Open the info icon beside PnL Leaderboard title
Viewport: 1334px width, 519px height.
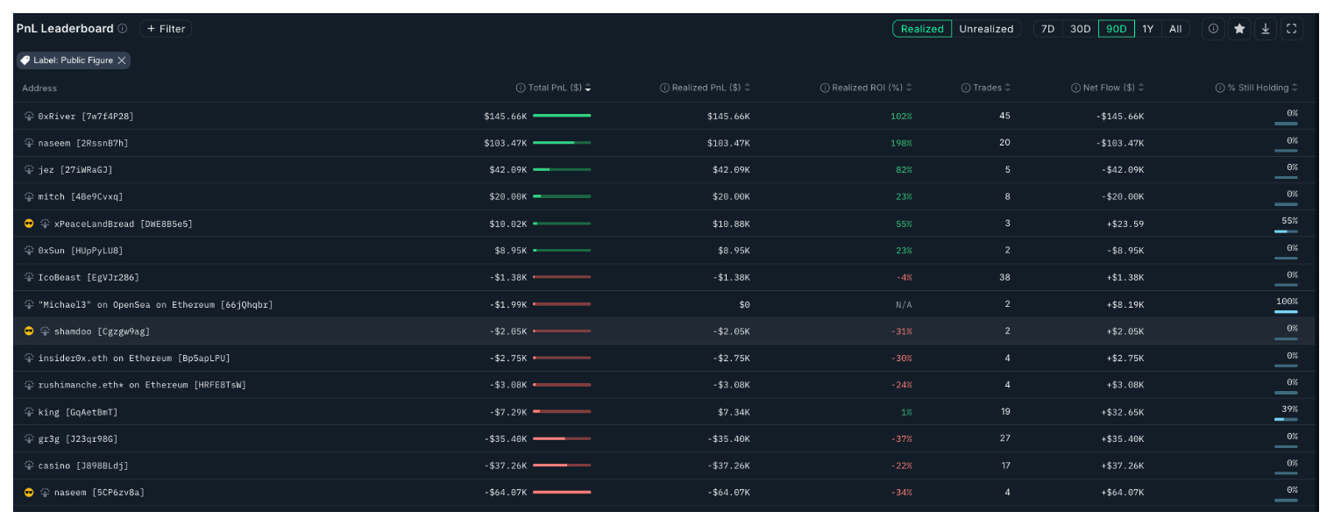(x=123, y=29)
